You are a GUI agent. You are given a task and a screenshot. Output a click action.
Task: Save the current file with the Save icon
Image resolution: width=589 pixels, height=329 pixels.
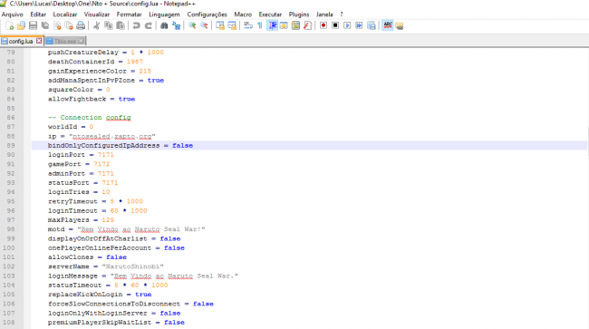tap(33, 25)
